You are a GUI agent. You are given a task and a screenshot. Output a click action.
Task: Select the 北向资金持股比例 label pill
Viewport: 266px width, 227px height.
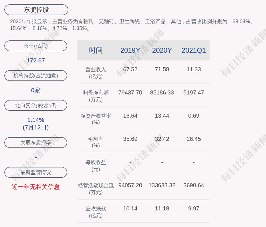coord(36,105)
